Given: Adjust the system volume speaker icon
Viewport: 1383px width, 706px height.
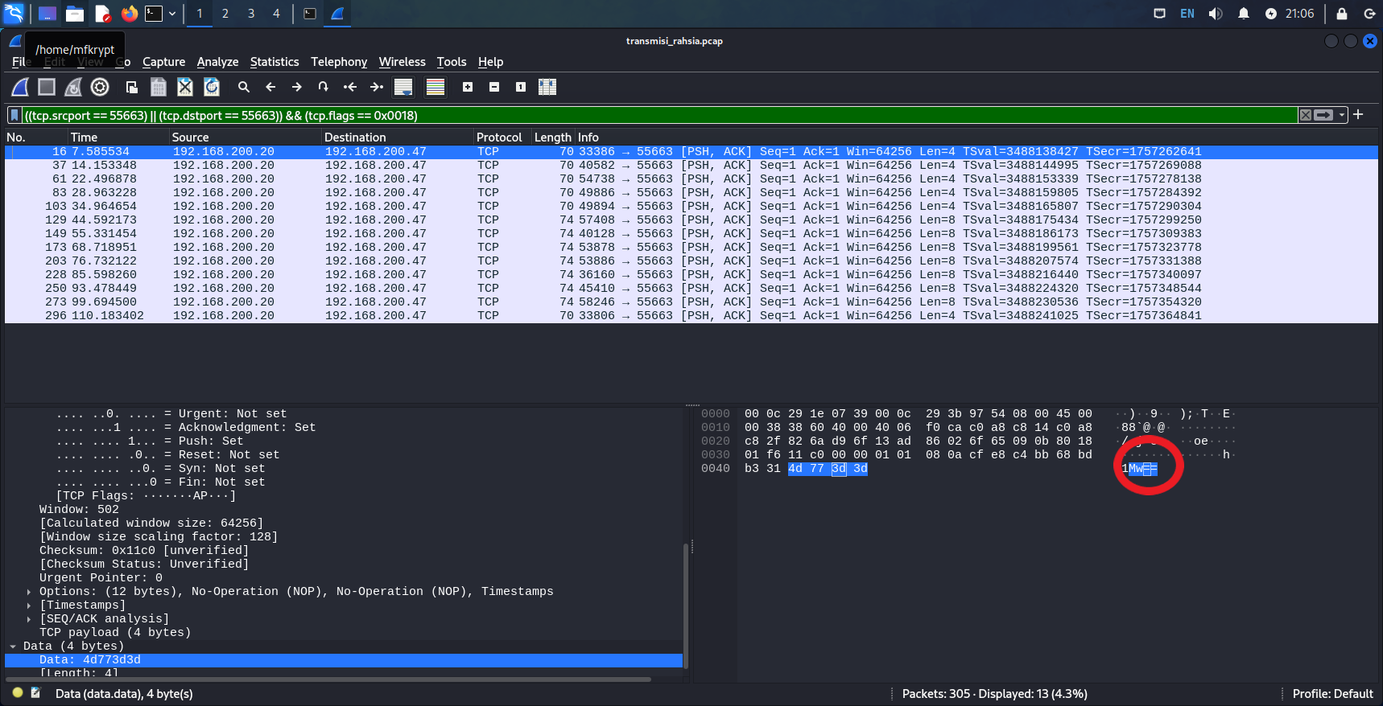Looking at the screenshot, I should (1216, 14).
